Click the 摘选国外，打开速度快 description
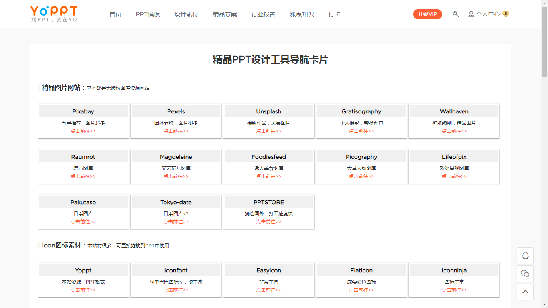 coord(269,214)
